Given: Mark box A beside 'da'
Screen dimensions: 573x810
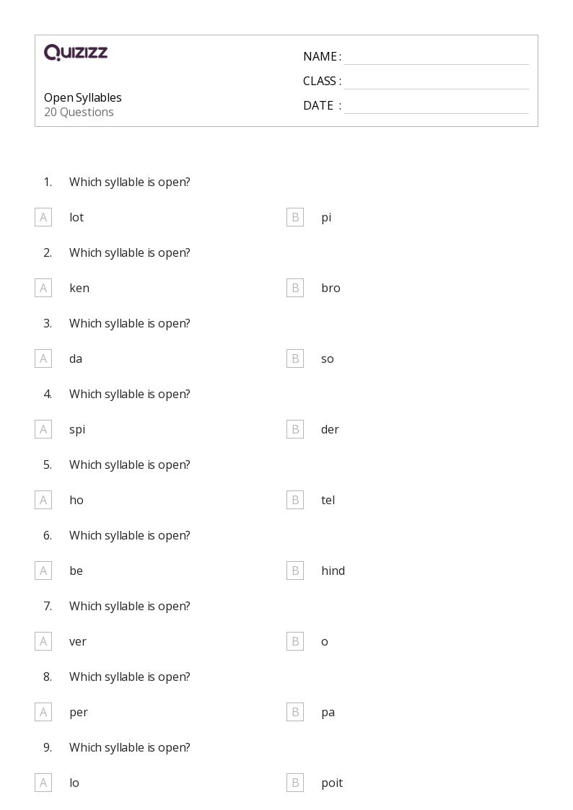Looking at the screenshot, I should tap(43, 358).
